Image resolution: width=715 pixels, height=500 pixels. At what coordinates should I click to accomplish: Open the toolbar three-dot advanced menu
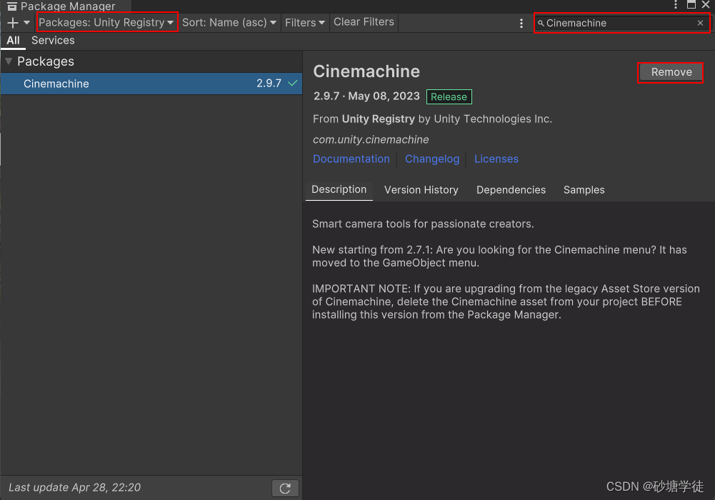click(521, 23)
